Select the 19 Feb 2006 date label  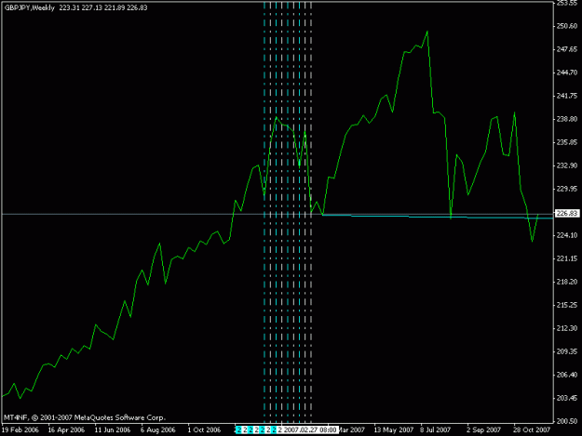coord(20,429)
